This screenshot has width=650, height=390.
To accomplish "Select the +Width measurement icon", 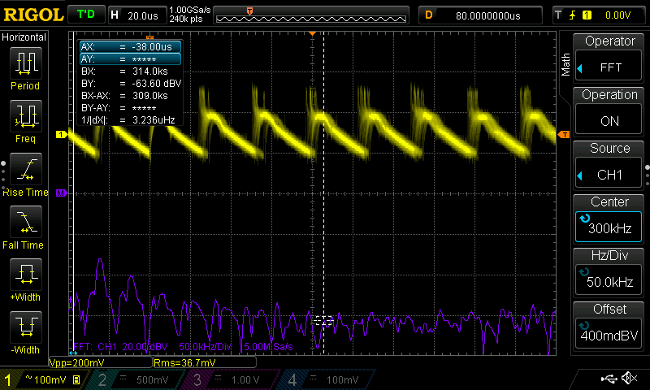I will 25,276.
